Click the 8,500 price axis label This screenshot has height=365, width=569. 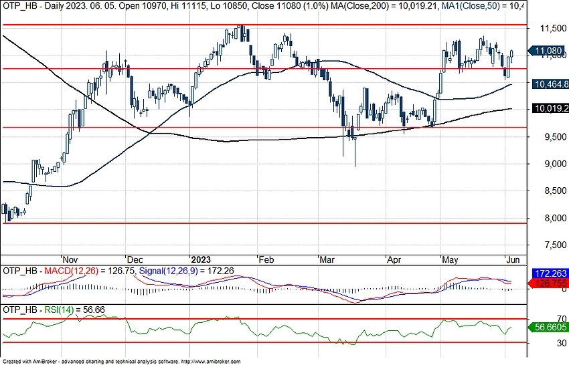(x=555, y=191)
